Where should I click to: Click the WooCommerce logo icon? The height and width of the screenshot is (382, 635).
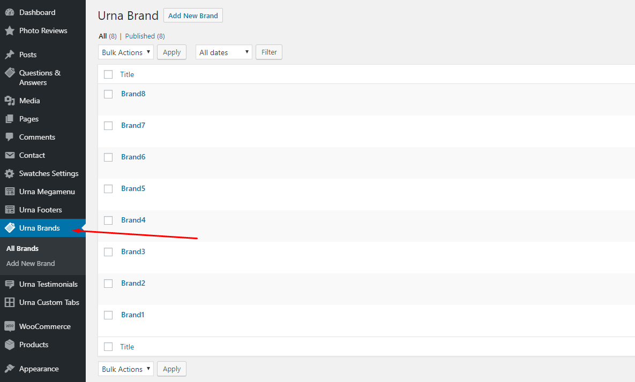[10, 326]
